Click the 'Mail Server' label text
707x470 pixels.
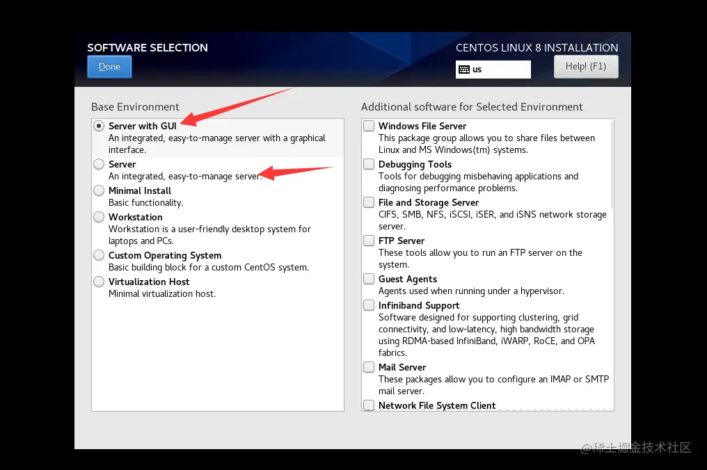pyautogui.click(x=402, y=367)
